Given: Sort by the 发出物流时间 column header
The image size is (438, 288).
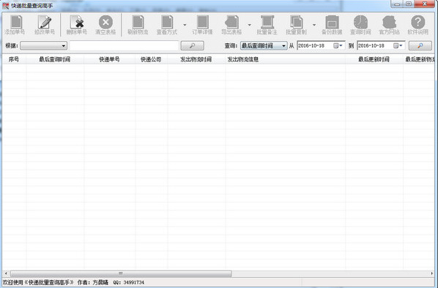Looking at the screenshot, I should (196, 59).
